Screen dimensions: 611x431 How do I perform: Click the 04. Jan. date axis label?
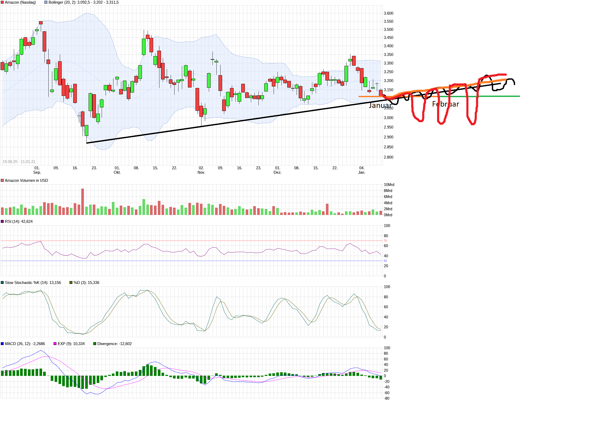coord(362,170)
